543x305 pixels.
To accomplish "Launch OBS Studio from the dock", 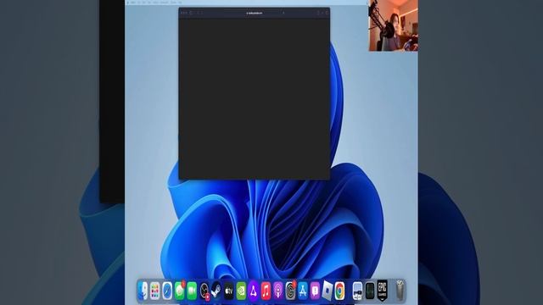I will point(204,291).
